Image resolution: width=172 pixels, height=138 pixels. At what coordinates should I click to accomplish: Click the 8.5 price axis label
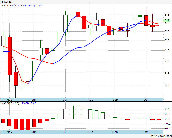pos(167,15)
